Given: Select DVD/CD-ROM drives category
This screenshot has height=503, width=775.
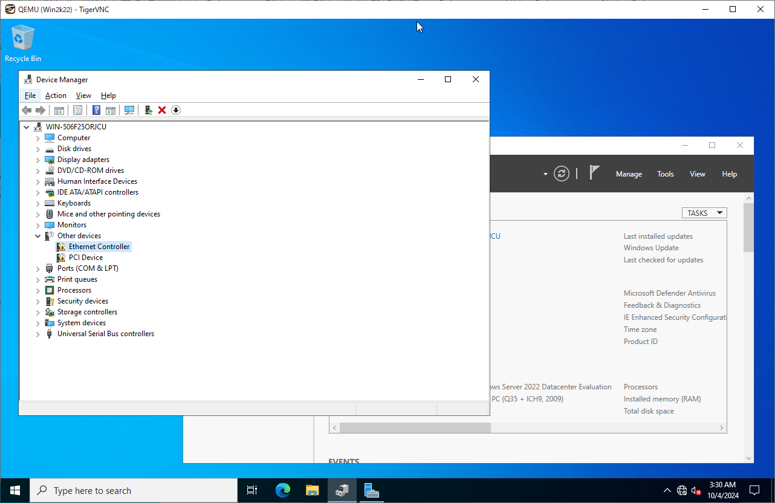Looking at the screenshot, I should coord(91,170).
